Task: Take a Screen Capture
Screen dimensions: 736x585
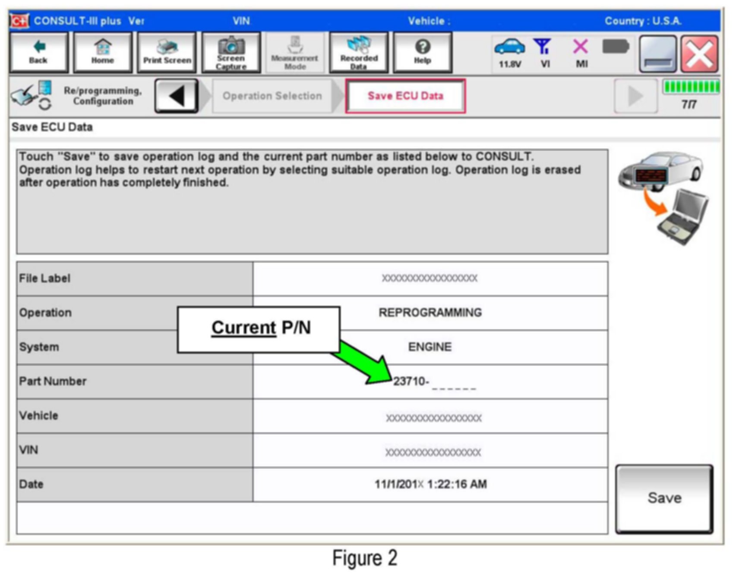Action: pos(231,53)
